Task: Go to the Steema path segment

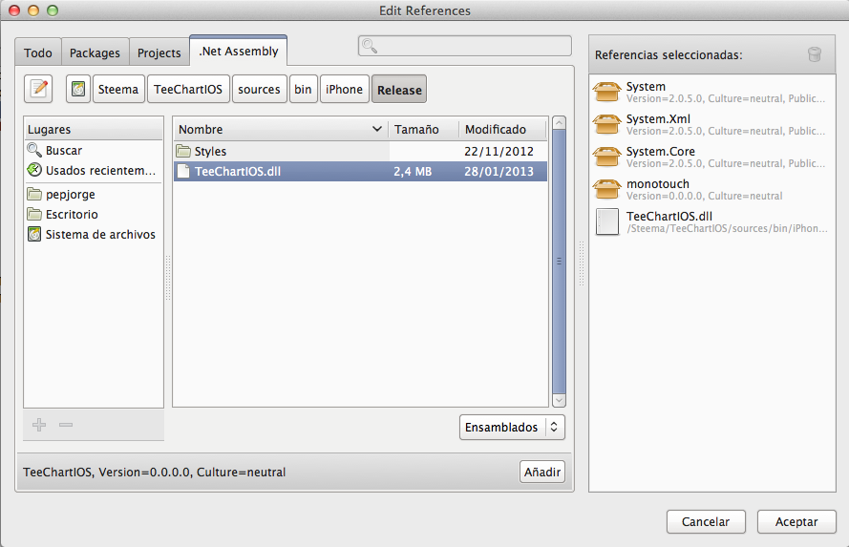Action: [x=118, y=90]
